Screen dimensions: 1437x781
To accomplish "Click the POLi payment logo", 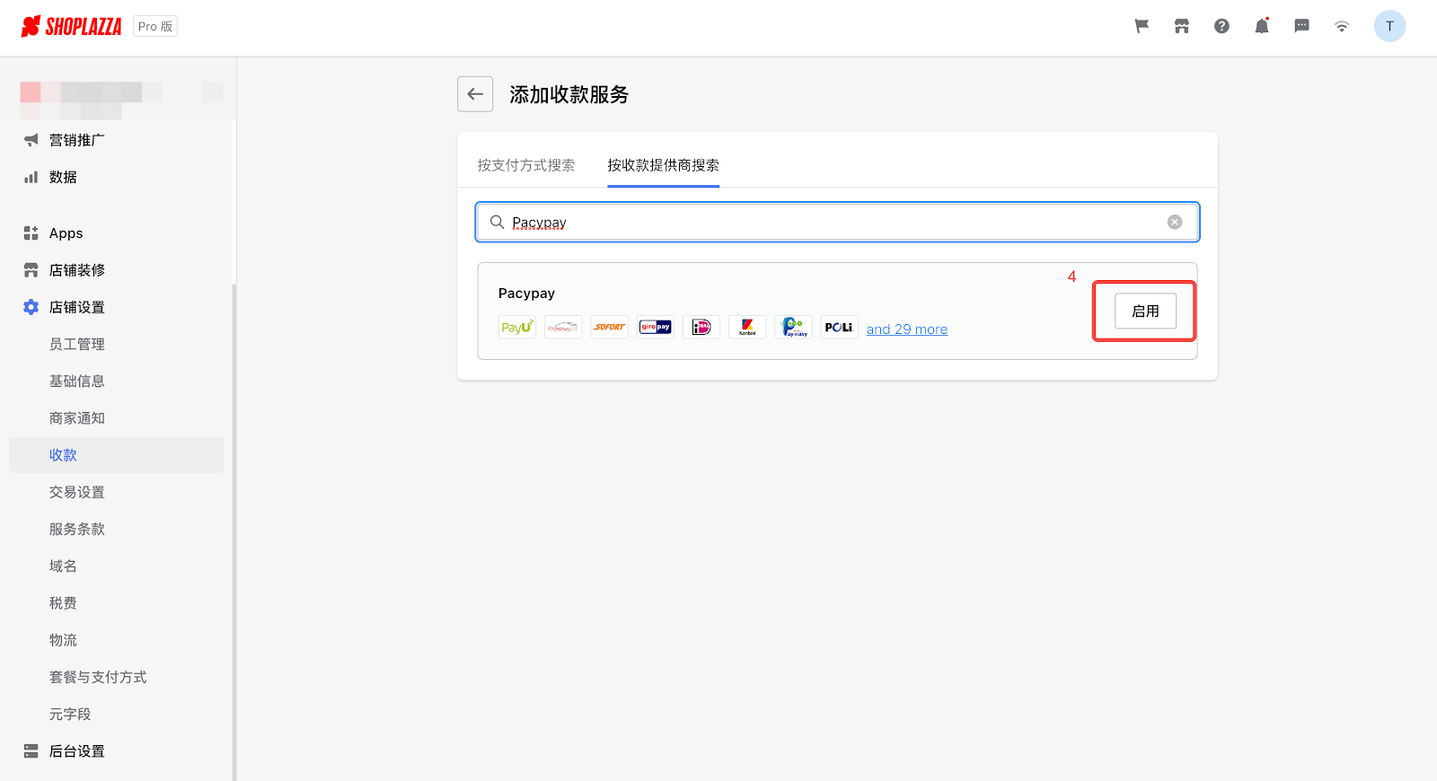I will [x=839, y=327].
